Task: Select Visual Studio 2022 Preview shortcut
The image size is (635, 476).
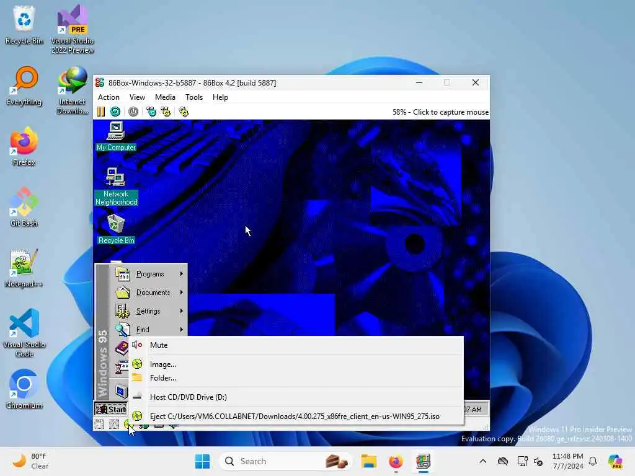Action: coord(73,29)
